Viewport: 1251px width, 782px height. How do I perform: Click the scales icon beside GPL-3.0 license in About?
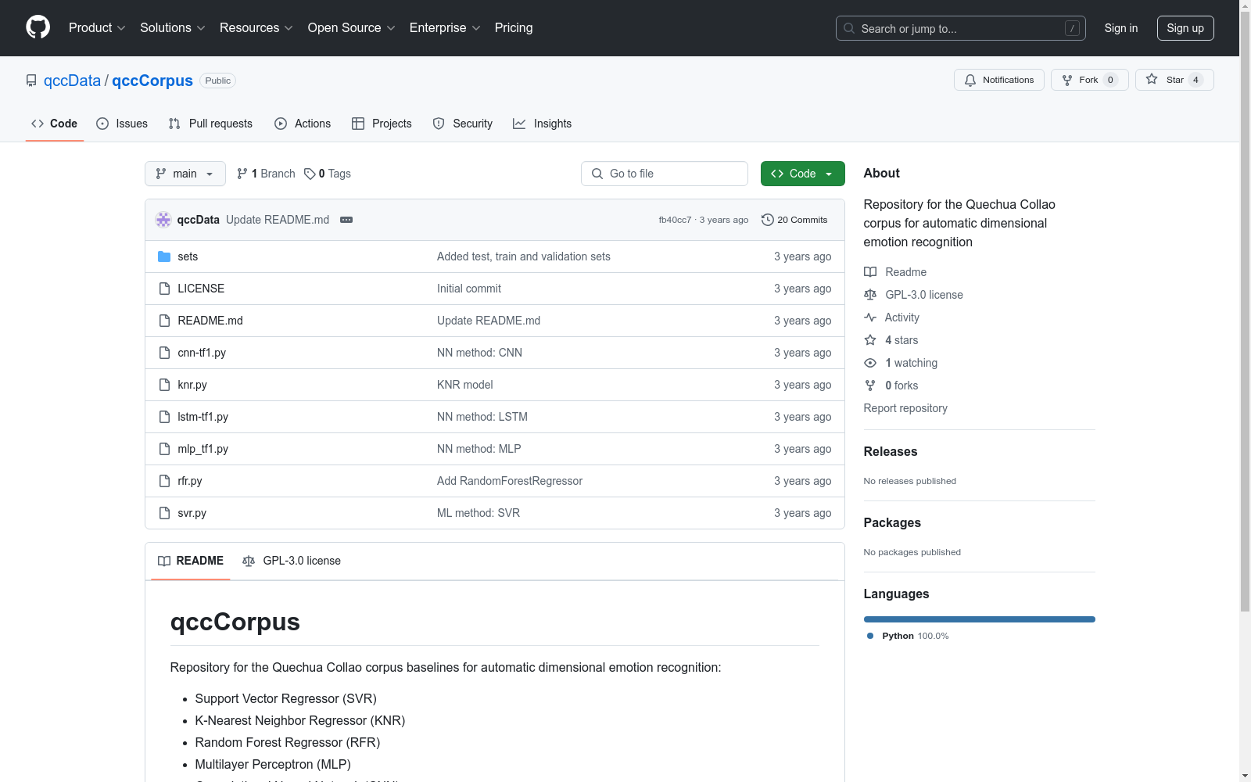[870, 295]
